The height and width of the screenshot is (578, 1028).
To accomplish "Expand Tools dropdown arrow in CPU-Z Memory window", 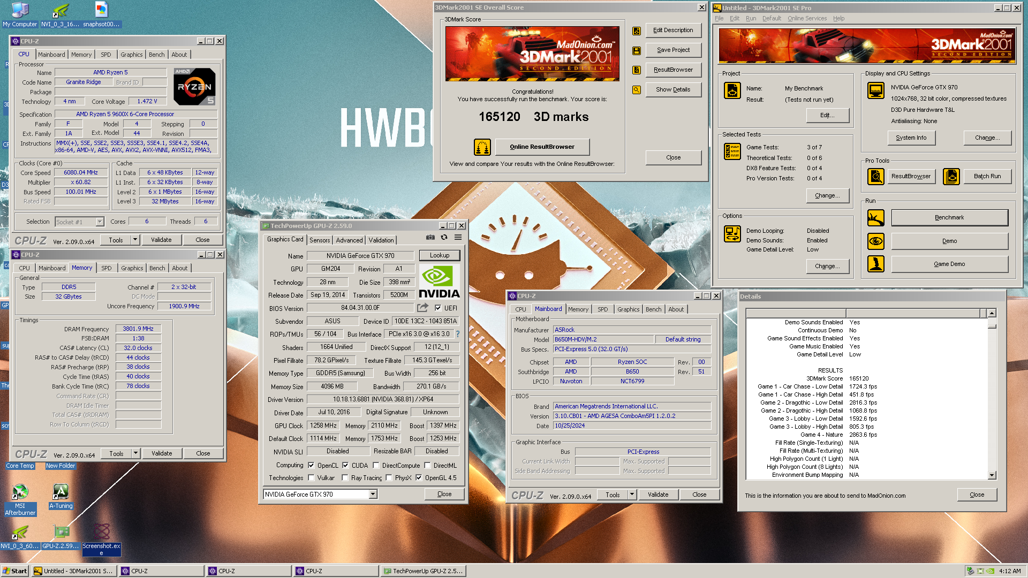I will 136,453.
